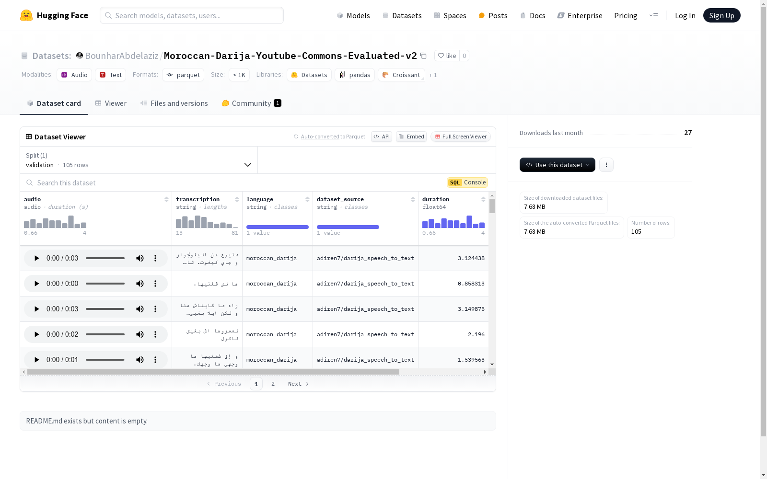The width and height of the screenshot is (767, 479).
Task: Show additional libraries with +1
Action: [433, 75]
